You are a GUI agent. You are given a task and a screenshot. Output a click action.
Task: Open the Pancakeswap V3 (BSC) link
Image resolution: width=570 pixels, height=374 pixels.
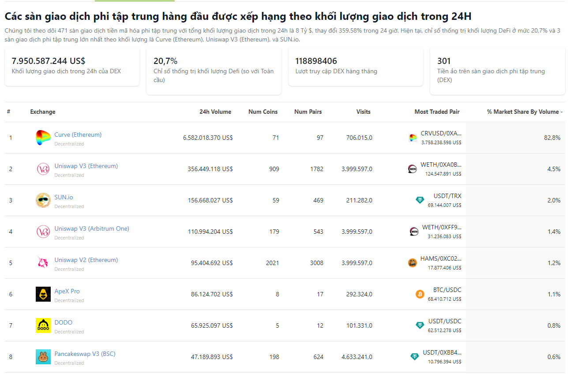[x=85, y=354]
